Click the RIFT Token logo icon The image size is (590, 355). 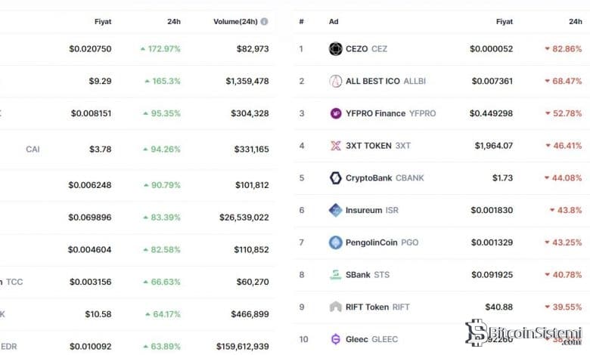[x=336, y=307]
